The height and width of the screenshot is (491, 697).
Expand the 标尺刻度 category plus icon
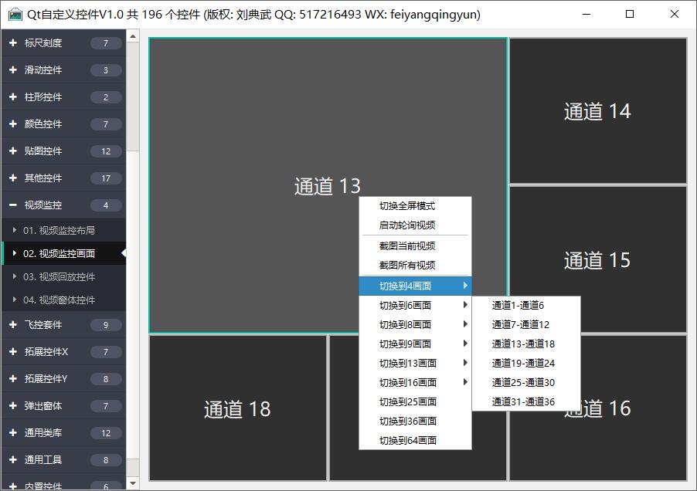click(x=13, y=43)
